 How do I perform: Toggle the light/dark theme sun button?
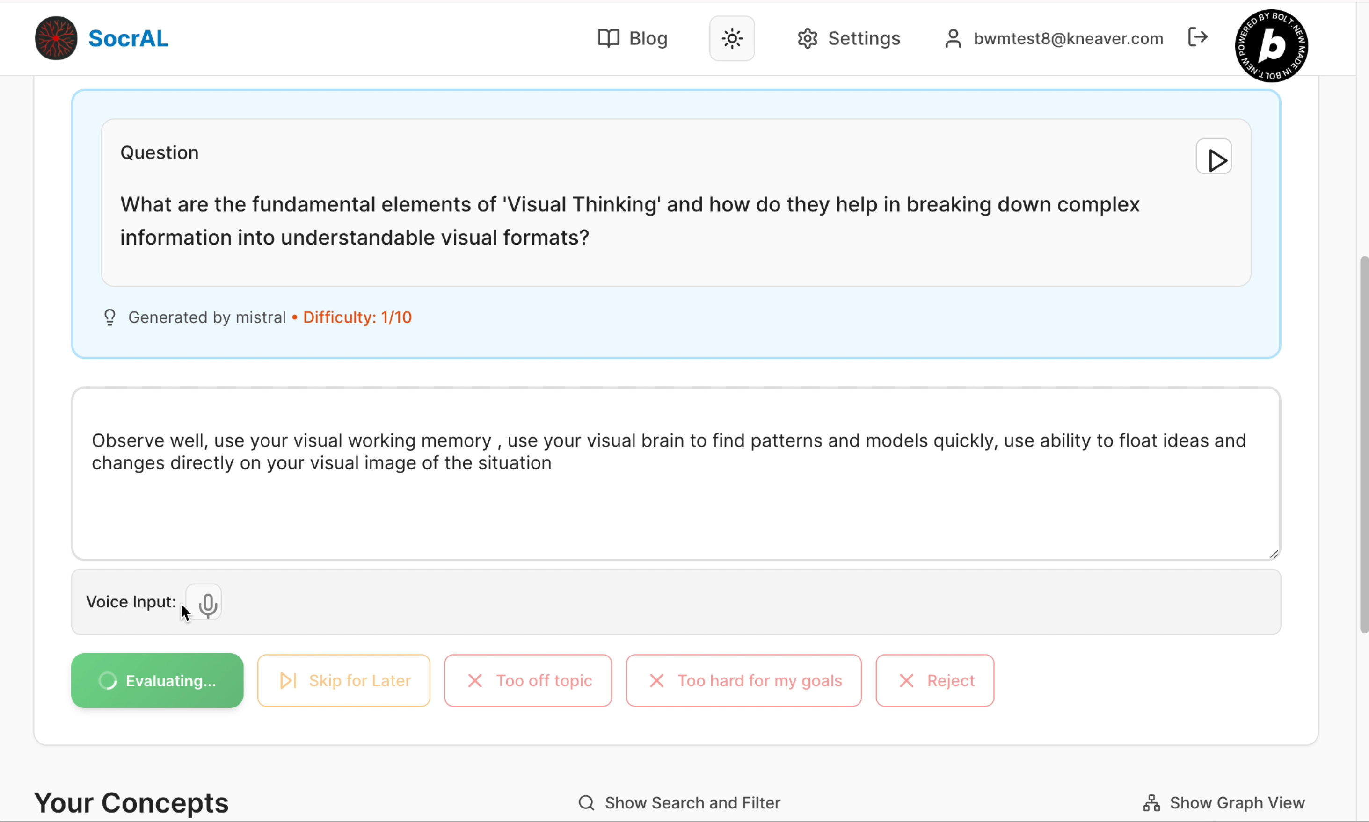[x=732, y=38]
